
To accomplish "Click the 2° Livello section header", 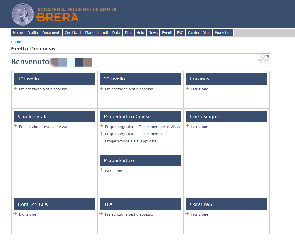I will [x=141, y=79].
